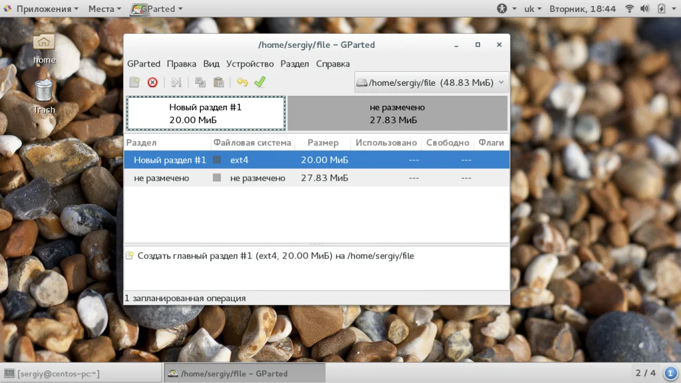Click the 27.83 МиБ size cell in table
Screen dimensions: 681x383
[325, 178]
